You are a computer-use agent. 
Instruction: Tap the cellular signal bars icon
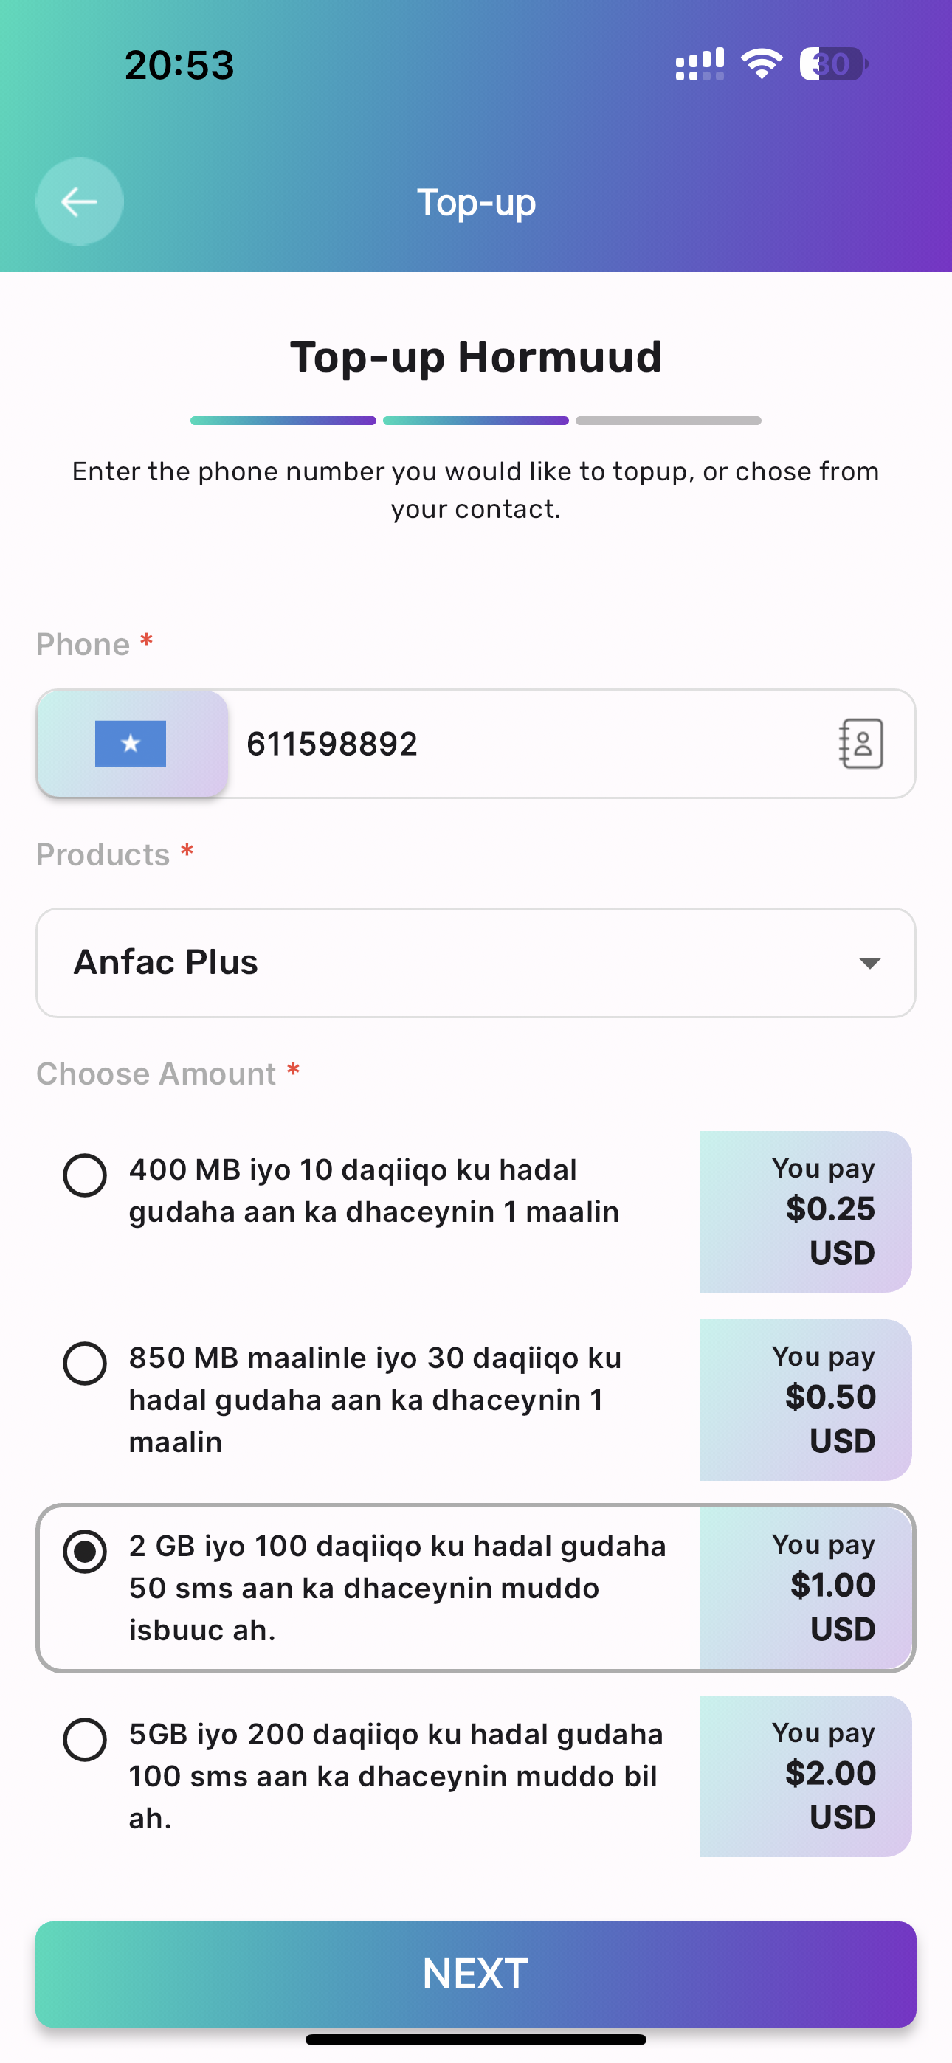point(700,64)
